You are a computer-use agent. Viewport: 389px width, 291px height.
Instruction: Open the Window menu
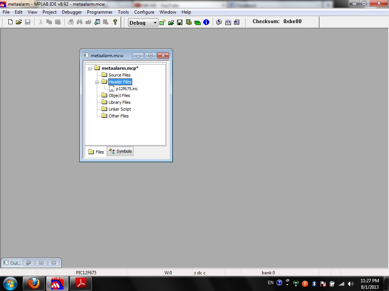point(168,12)
